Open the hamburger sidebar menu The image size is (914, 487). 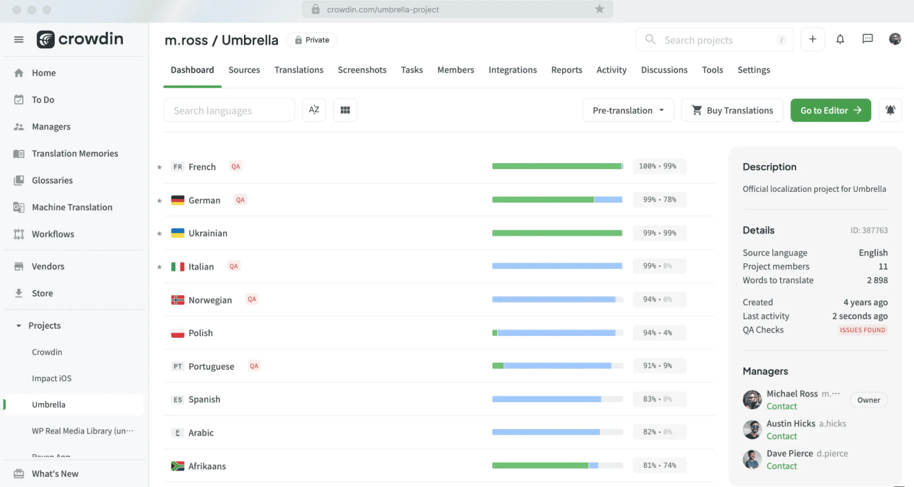tap(19, 40)
